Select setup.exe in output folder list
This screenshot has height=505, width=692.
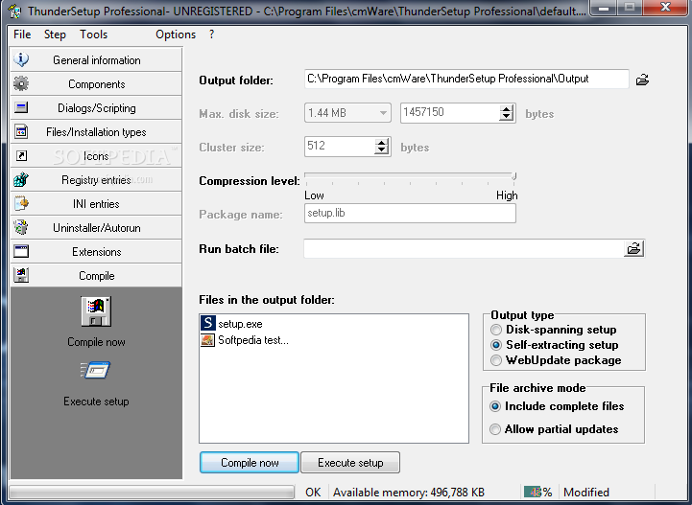(240, 324)
